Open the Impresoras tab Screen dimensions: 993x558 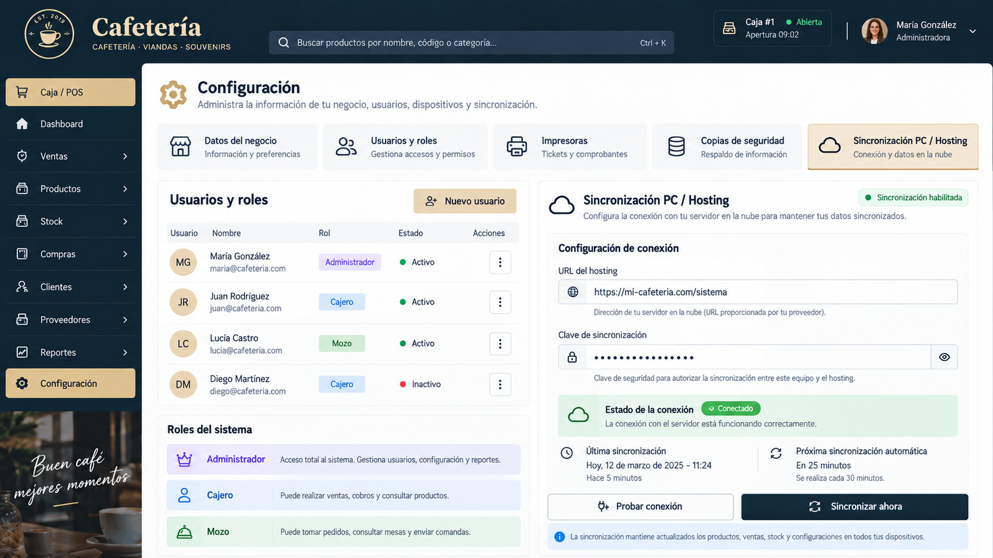[570, 147]
